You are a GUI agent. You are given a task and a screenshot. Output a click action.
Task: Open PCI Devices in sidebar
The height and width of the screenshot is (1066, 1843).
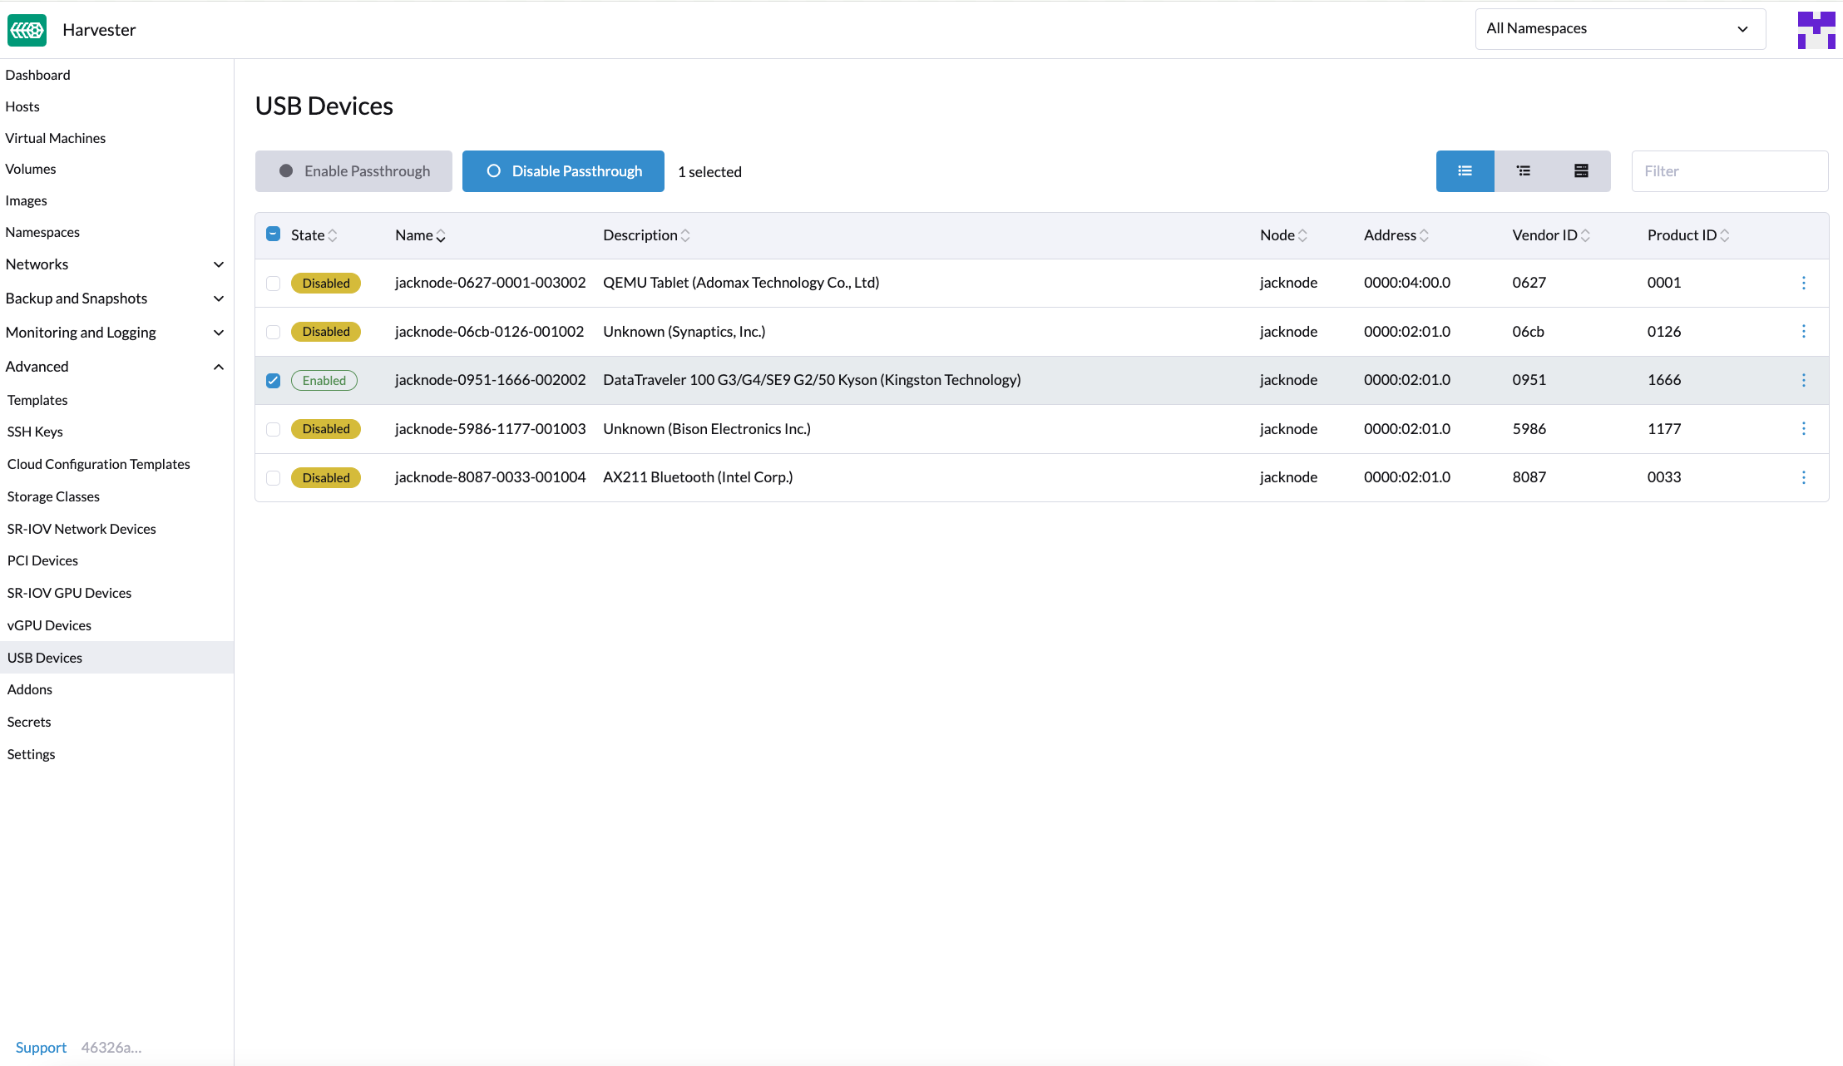point(42,560)
